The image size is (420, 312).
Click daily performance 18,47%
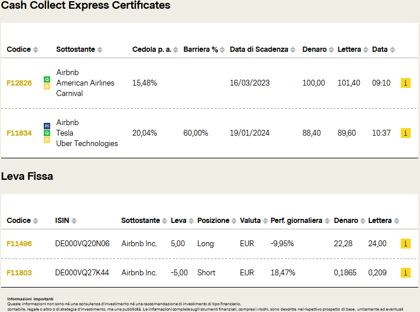[x=283, y=272]
